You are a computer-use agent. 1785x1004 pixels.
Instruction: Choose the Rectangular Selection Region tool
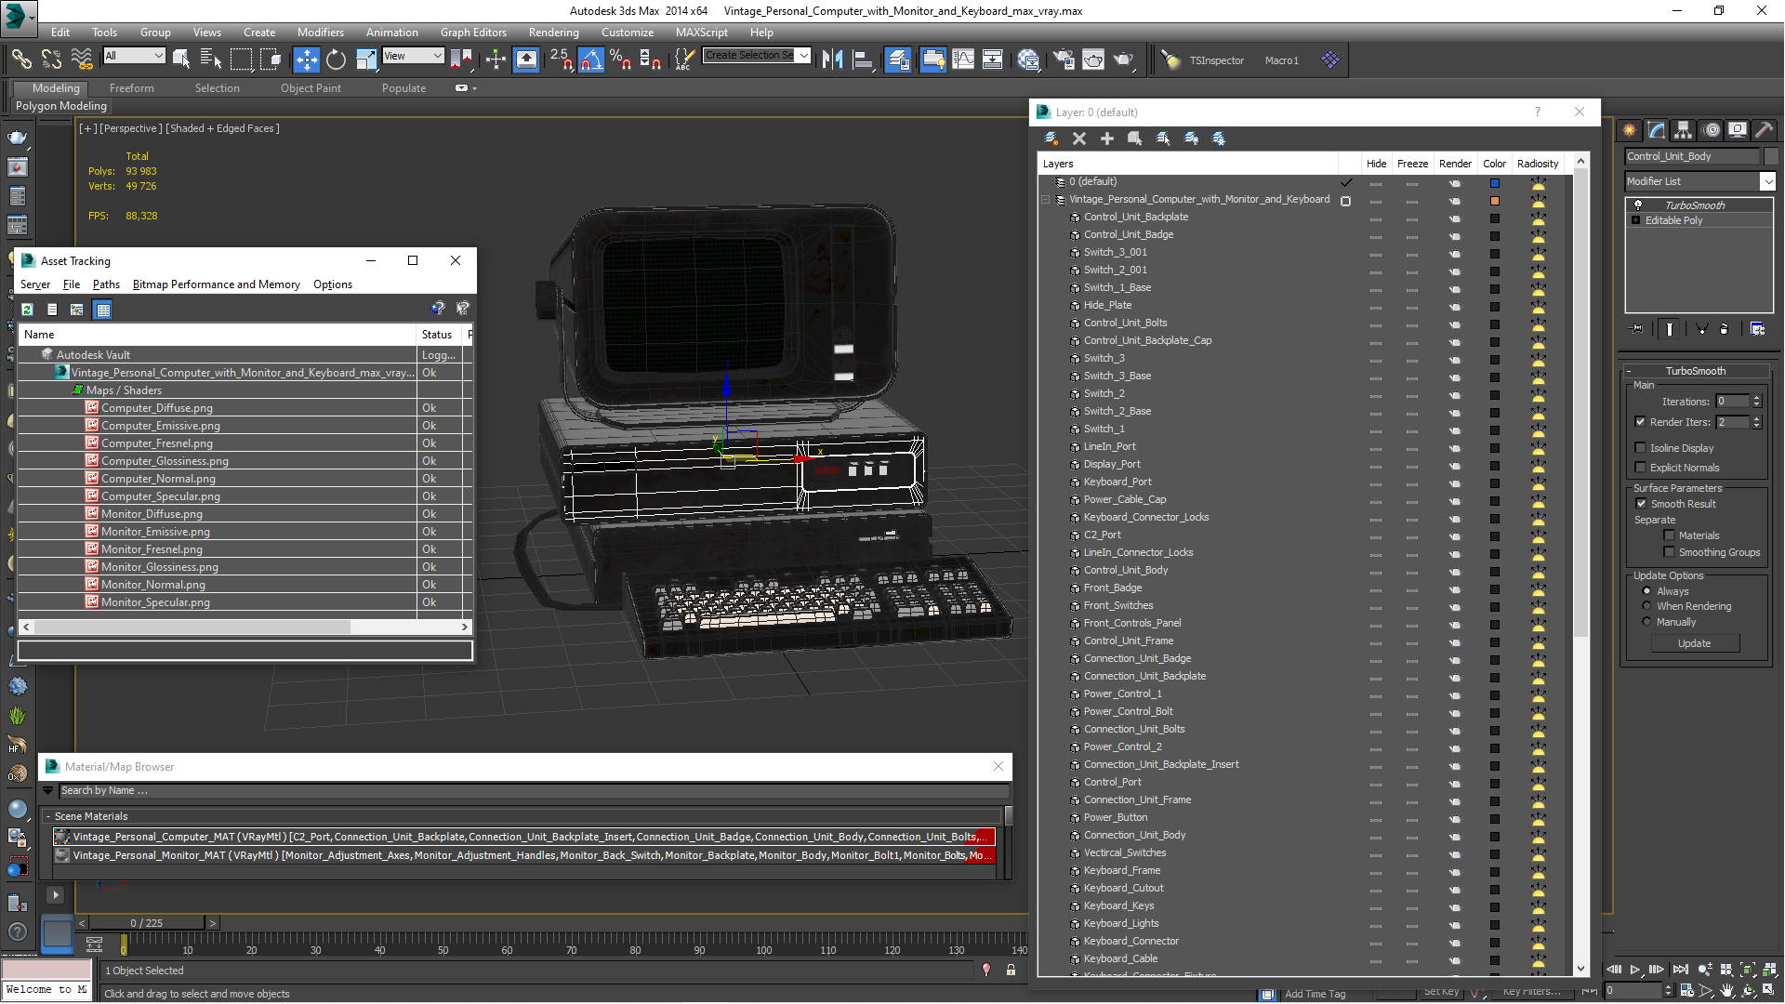pos(241,59)
